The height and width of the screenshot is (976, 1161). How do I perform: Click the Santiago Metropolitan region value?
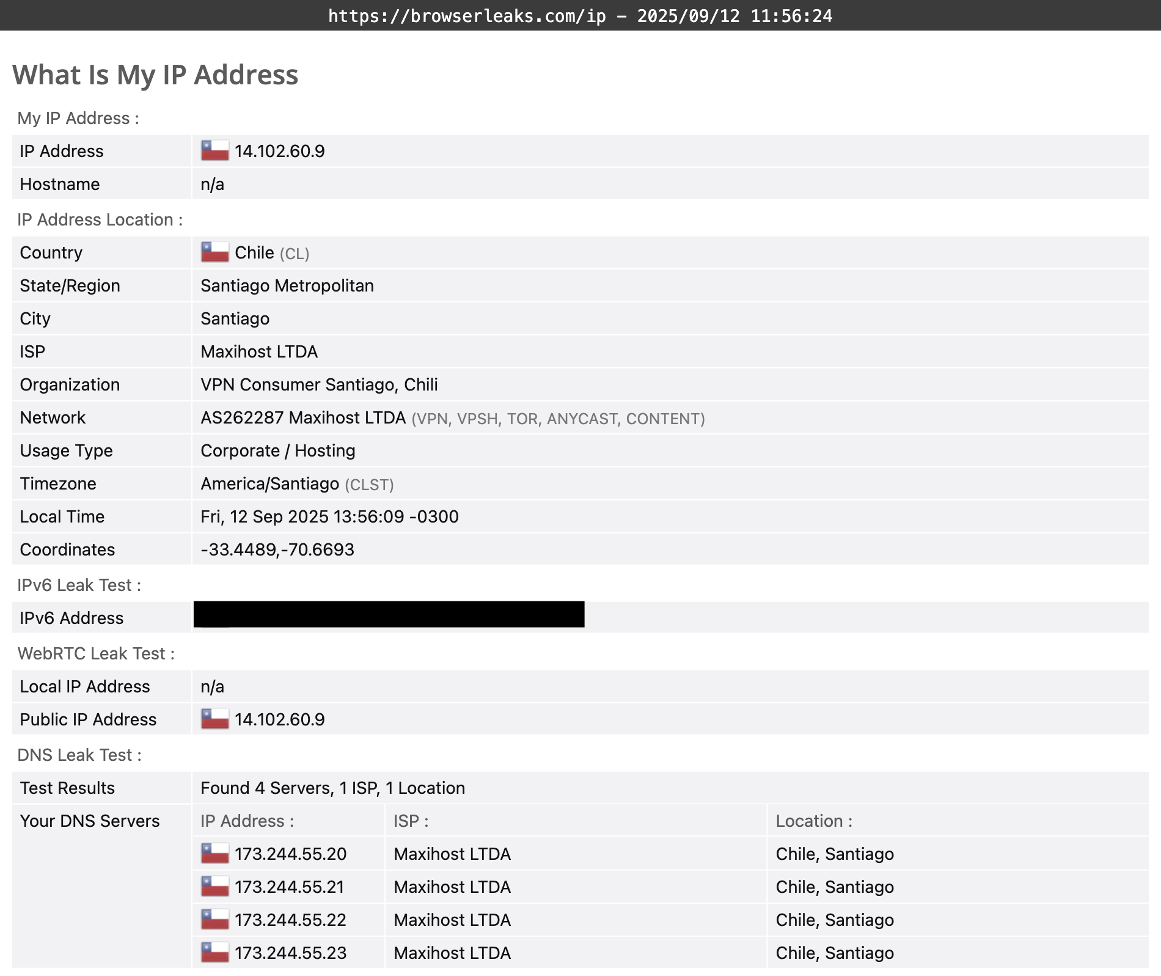point(287,285)
